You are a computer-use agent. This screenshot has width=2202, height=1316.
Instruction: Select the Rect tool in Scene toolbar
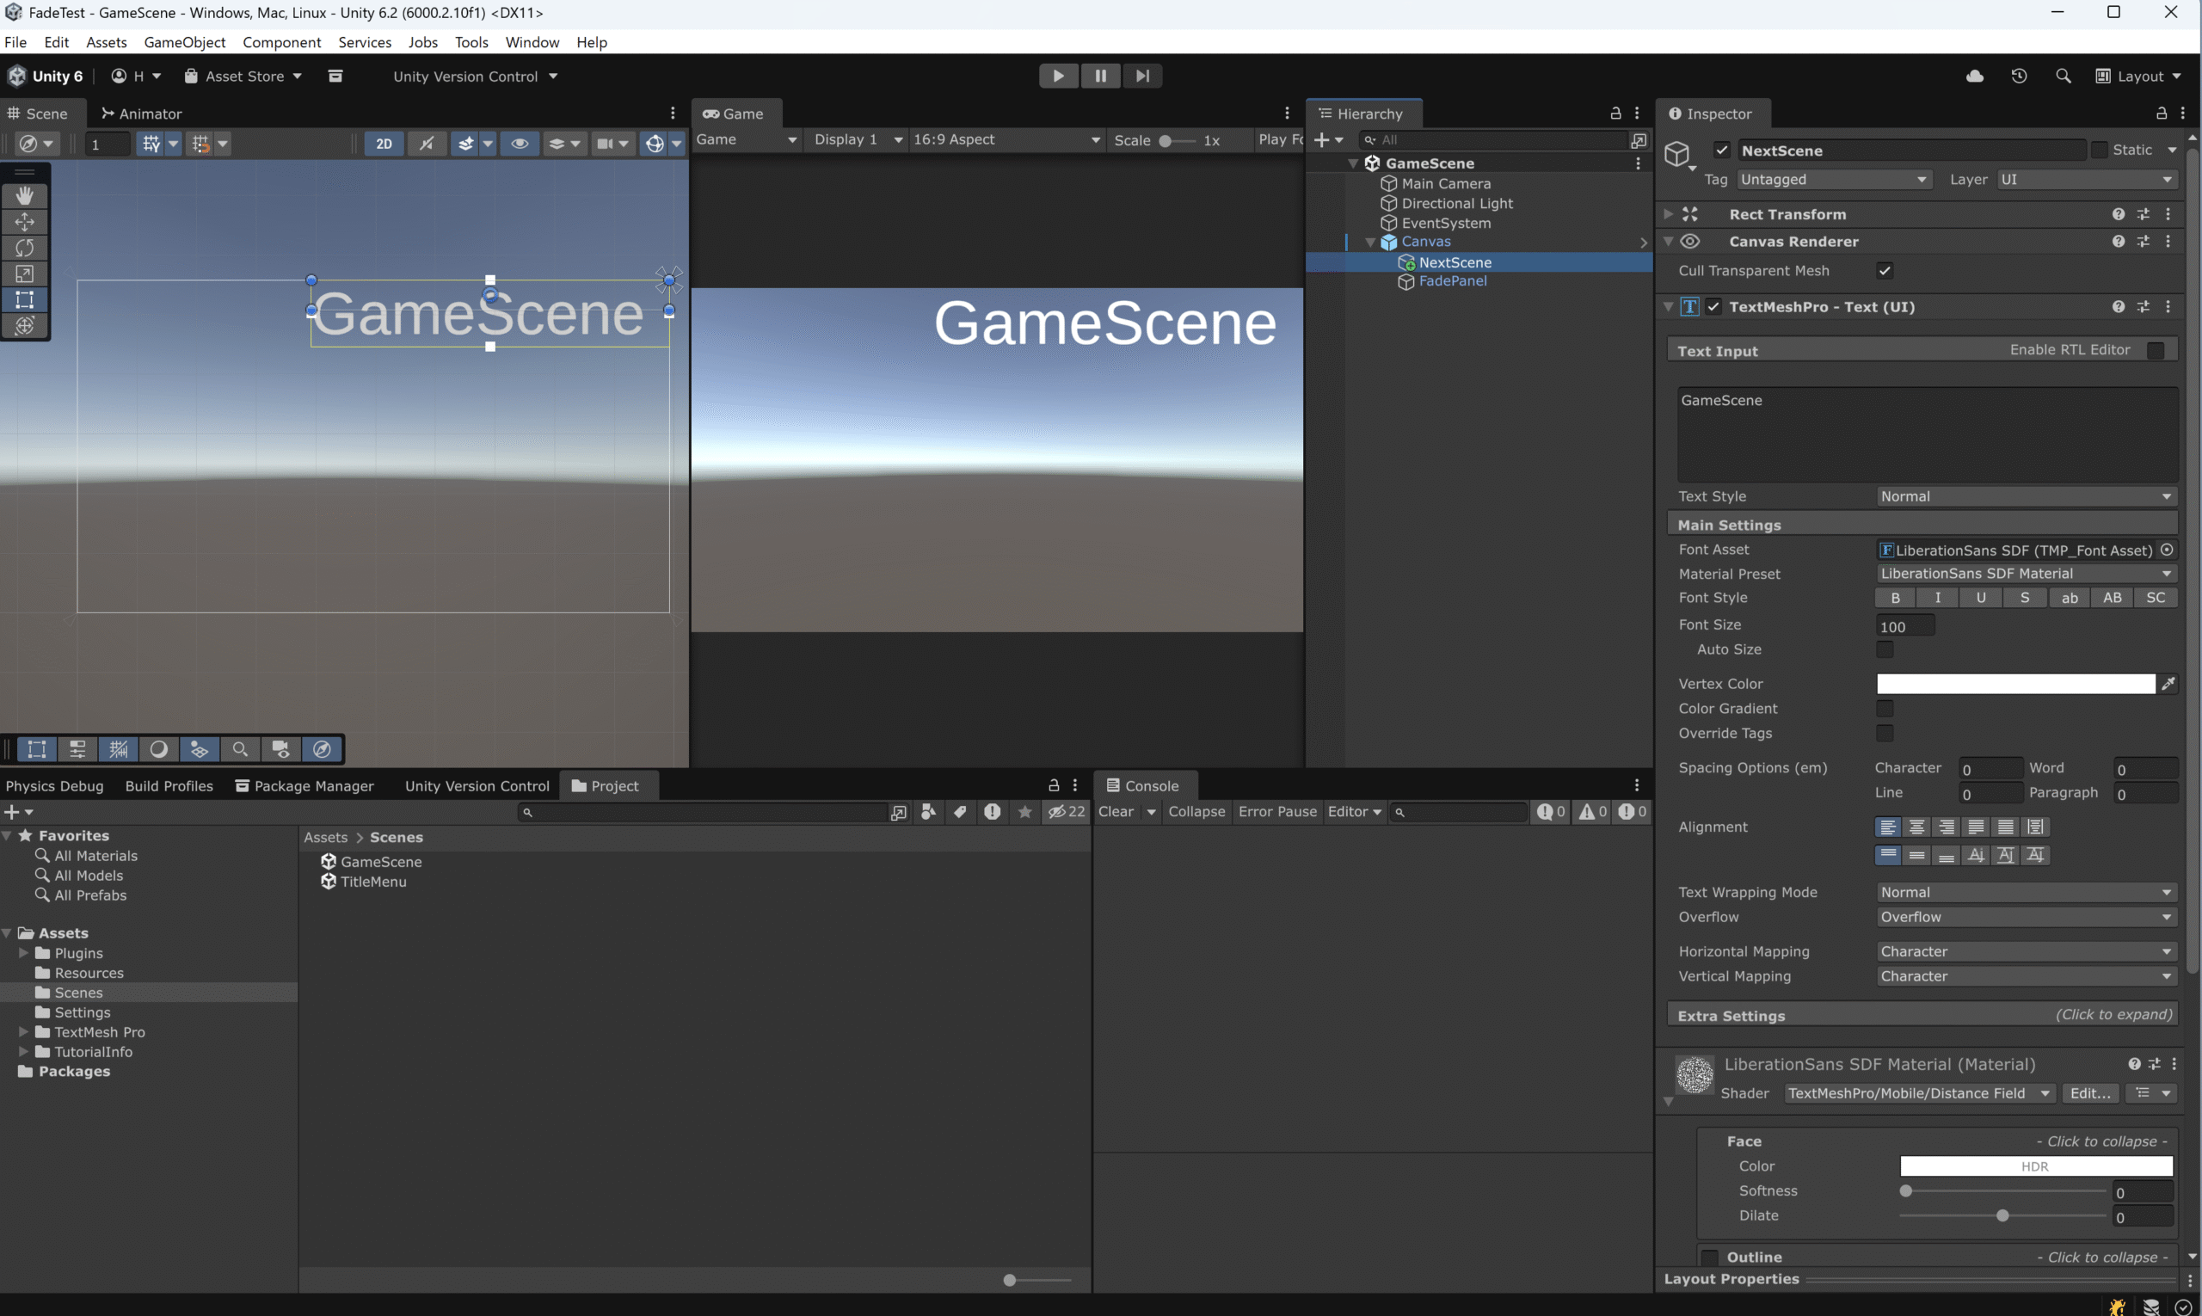coord(25,299)
